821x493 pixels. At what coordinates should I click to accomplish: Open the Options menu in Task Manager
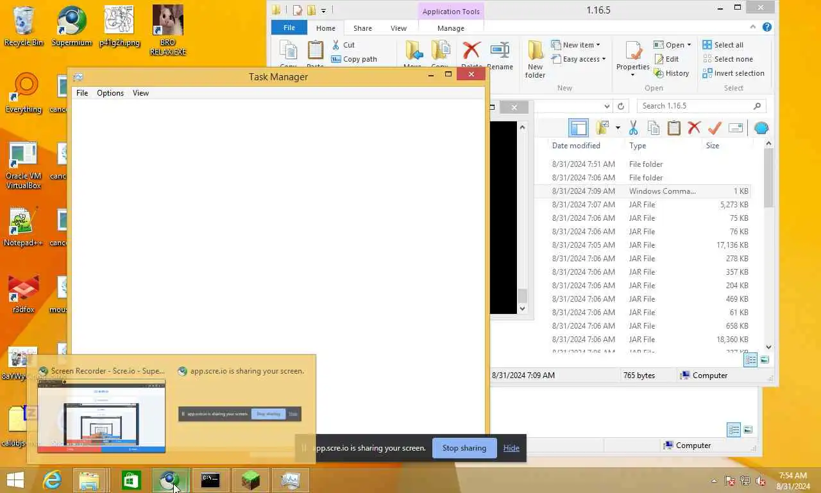pyautogui.click(x=110, y=93)
